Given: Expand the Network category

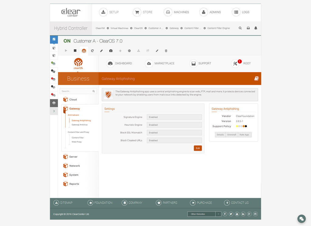Looking at the screenshot, I should [x=71, y=166].
